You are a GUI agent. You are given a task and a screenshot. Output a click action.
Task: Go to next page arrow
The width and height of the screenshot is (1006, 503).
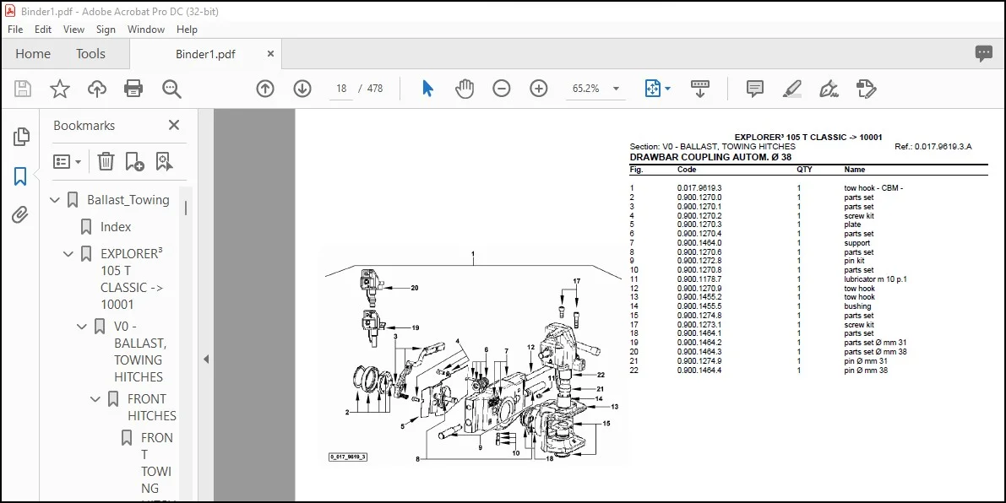point(302,89)
